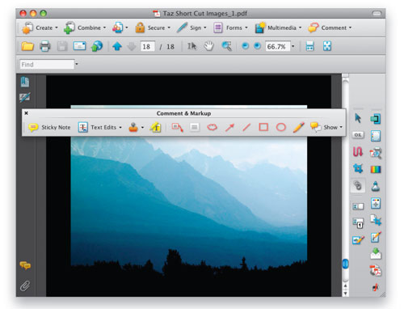Choose the red Arrow markup tool
The width and height of the screenshot is (404, 309).
229,127
